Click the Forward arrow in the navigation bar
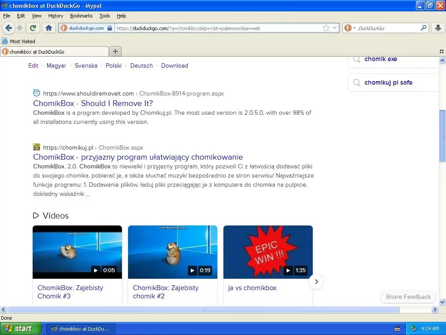Viewport: 446px width, 335px height. pyautogui.click(x=19, y=28)
